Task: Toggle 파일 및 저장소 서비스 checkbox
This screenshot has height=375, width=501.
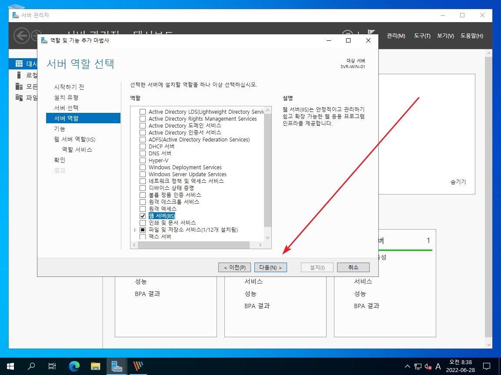Action: point(143,230)
